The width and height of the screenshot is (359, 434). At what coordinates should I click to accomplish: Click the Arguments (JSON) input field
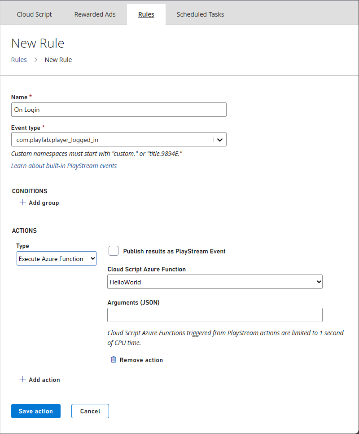215,314
